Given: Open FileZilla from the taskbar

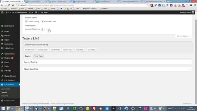Looking at the screenshot, I should click(x=94, y=109).
